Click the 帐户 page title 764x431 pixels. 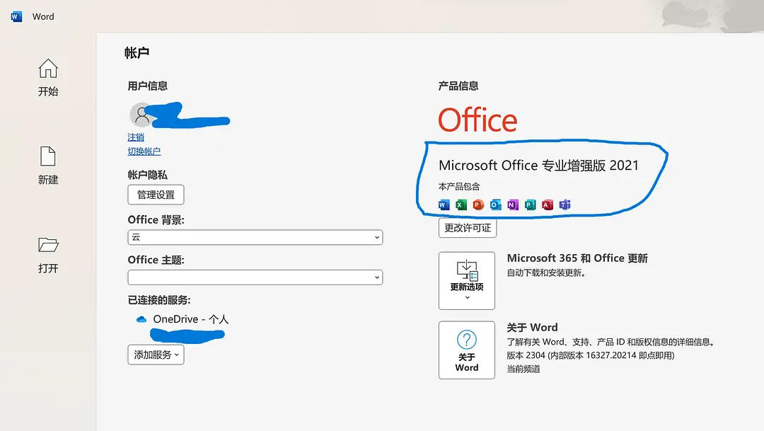[x=137, y=52]
